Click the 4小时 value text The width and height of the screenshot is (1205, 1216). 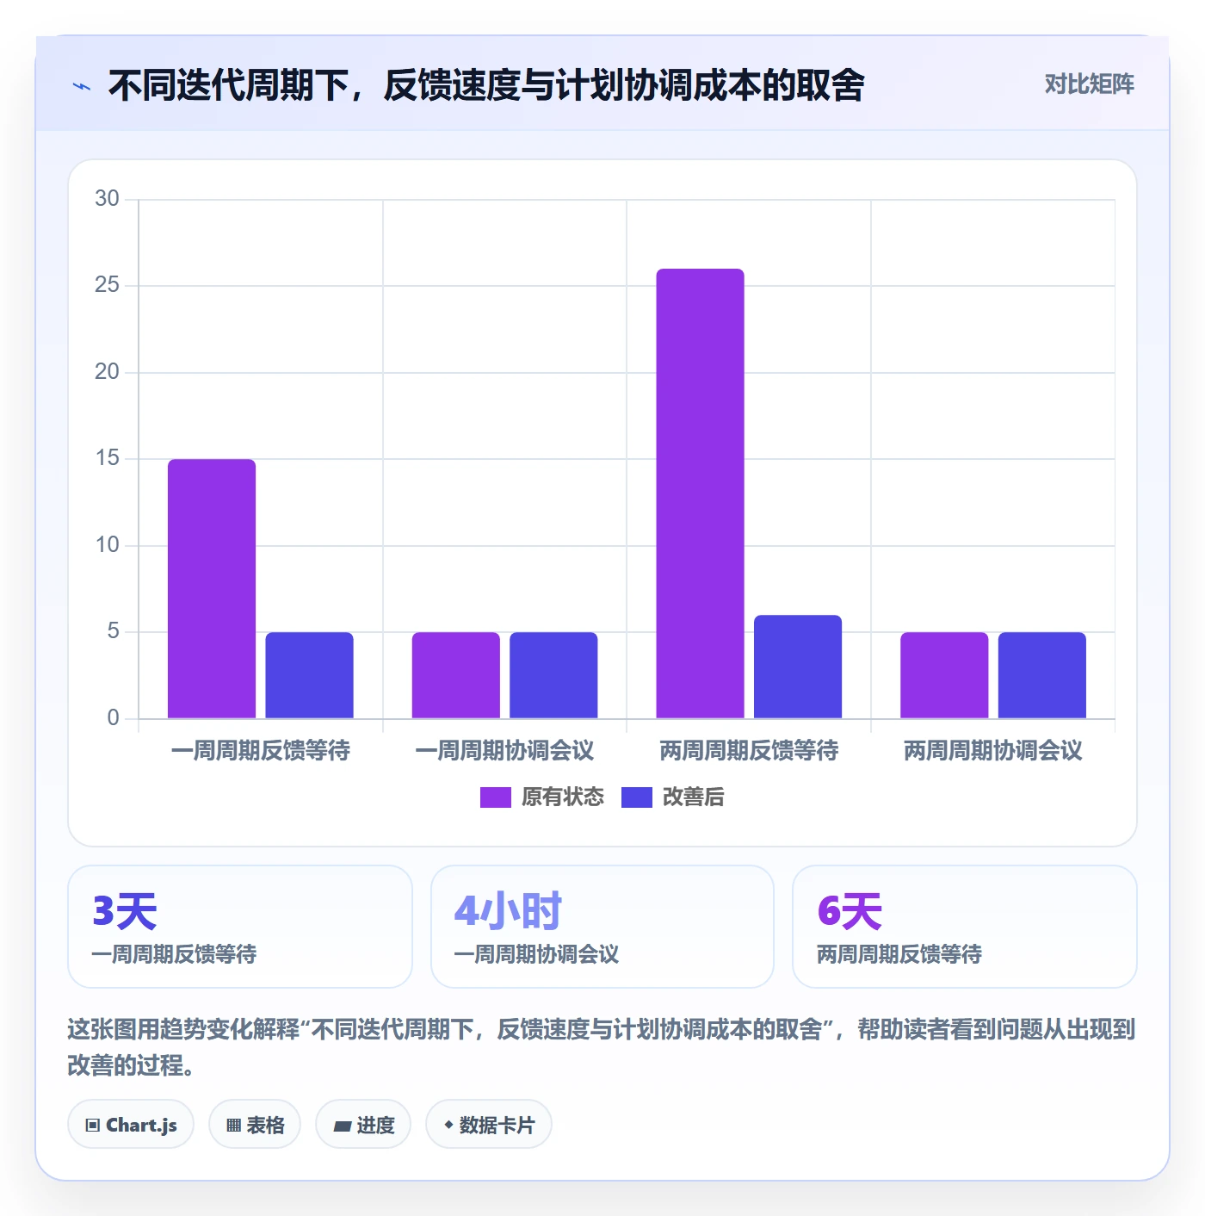[x=508, y=911]
